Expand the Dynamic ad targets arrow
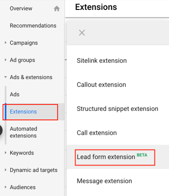This screenshot has width=169, height=196. [x=5, y=170]
